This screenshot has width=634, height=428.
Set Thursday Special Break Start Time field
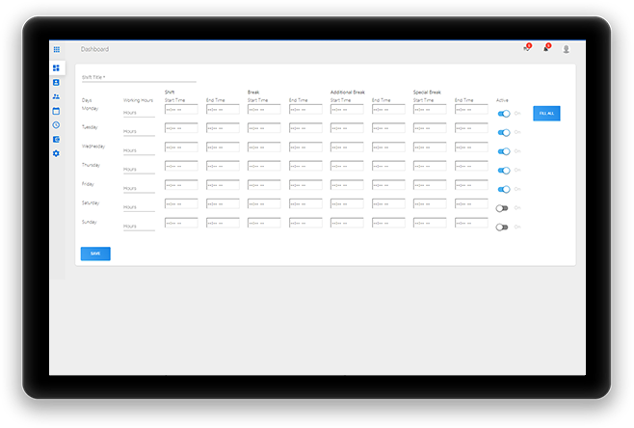(430, 166)
